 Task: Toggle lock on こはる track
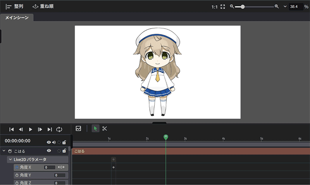point(64,151)
